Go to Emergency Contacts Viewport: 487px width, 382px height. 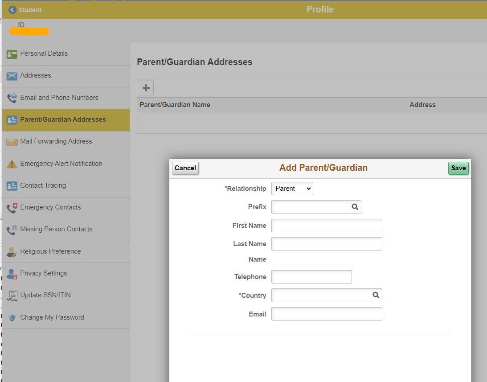(50, 207)
